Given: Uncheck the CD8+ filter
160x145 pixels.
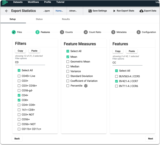Looking at the screenshot, I should pyautogui.click(x=19, y=100).
